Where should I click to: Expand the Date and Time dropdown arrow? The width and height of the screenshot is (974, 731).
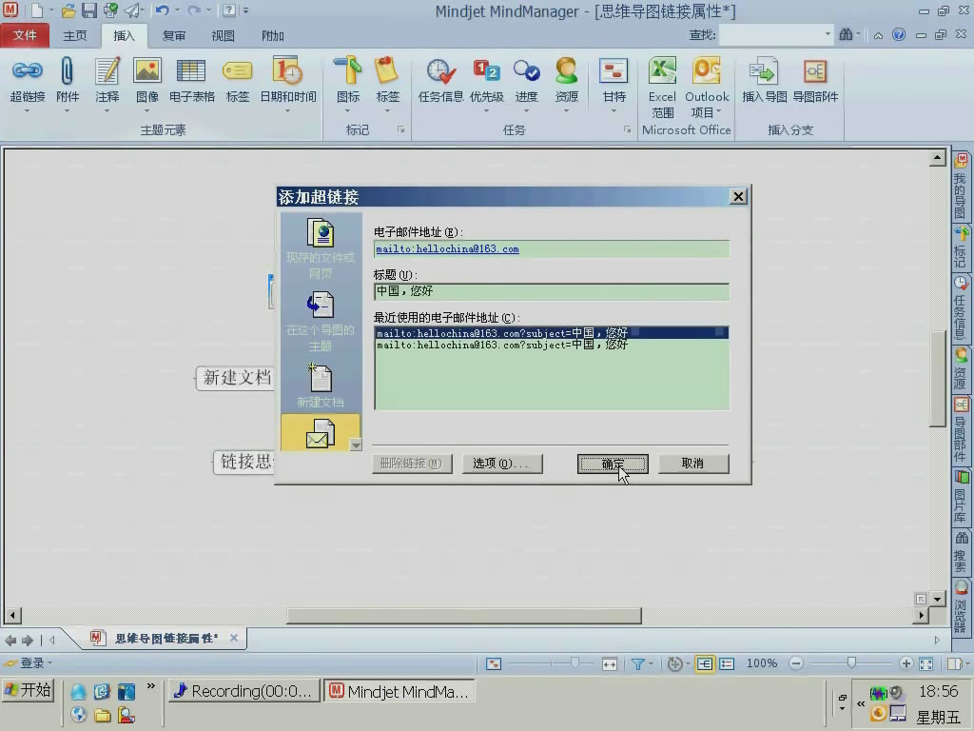[x=287, y=111]
